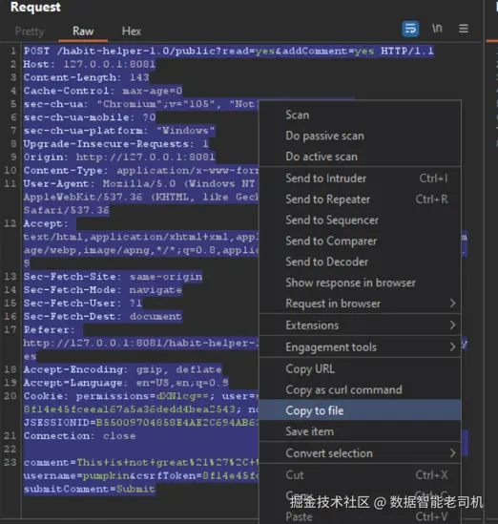The height and width of the screenshot is (524, 498).
Task: Click the Safari/537.36 user-agent line
Action: pos(66,211)
